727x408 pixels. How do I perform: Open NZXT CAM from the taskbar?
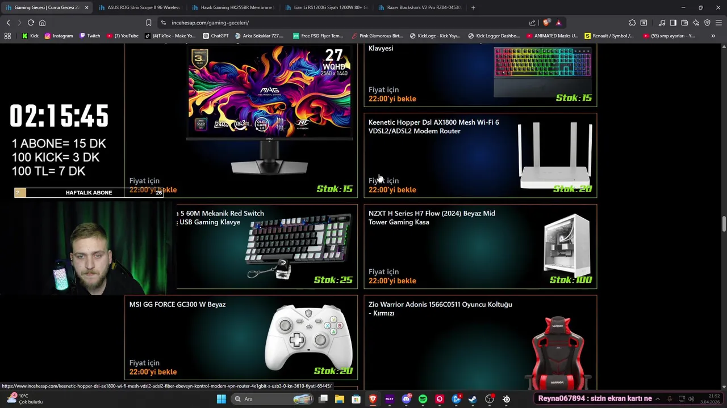pos(389,399)
